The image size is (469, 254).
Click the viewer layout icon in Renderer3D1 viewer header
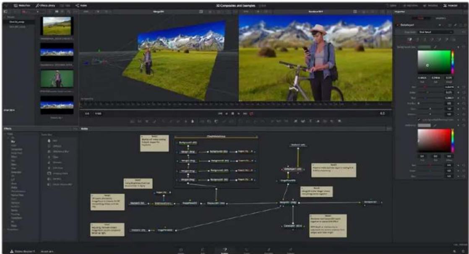(355, 12)
